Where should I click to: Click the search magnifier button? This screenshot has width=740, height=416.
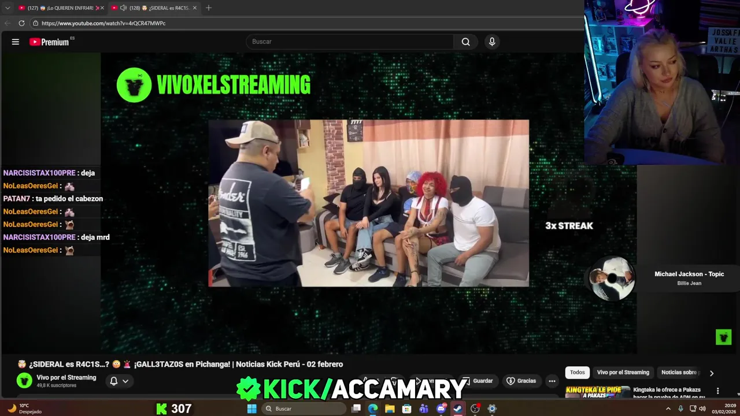click(465, 42)
